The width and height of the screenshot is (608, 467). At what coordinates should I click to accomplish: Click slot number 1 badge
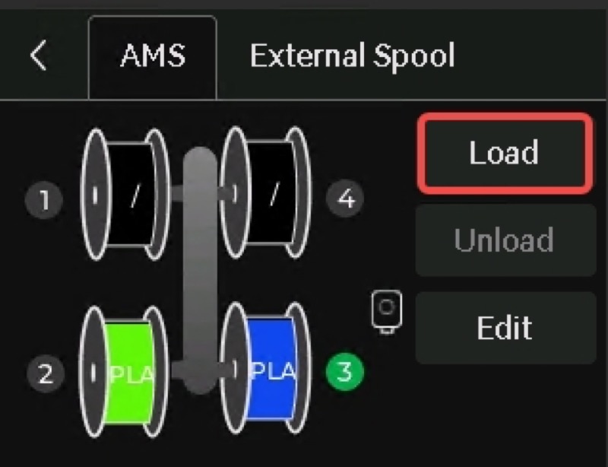point(44,200)
